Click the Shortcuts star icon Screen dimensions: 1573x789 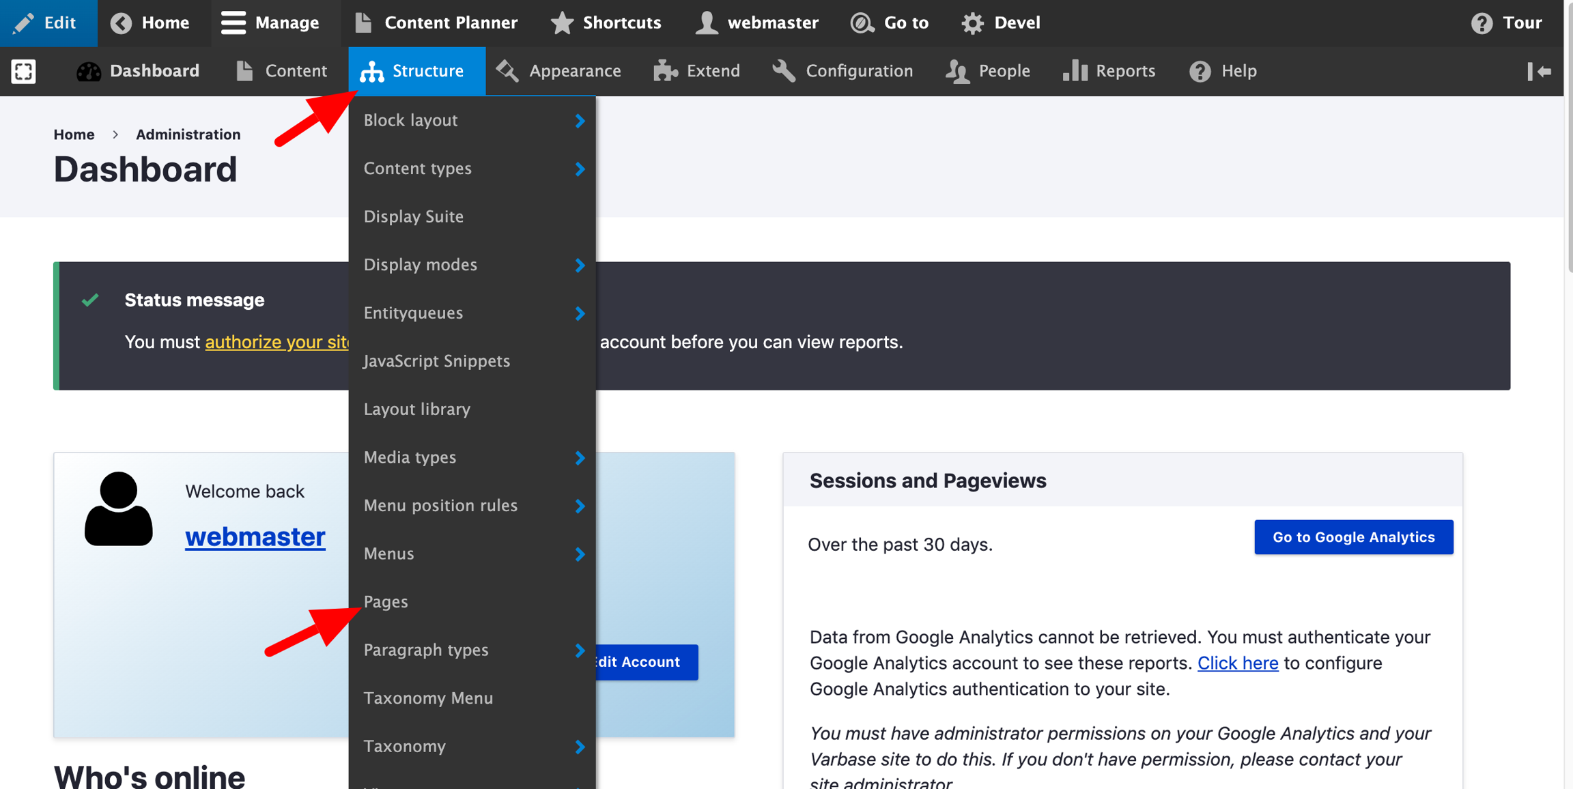click(x=562, y=23)
